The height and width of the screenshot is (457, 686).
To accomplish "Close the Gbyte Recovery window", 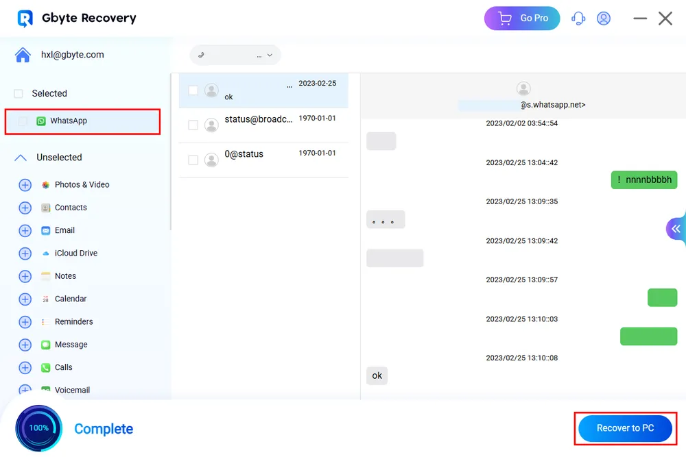I will (665, 18).
